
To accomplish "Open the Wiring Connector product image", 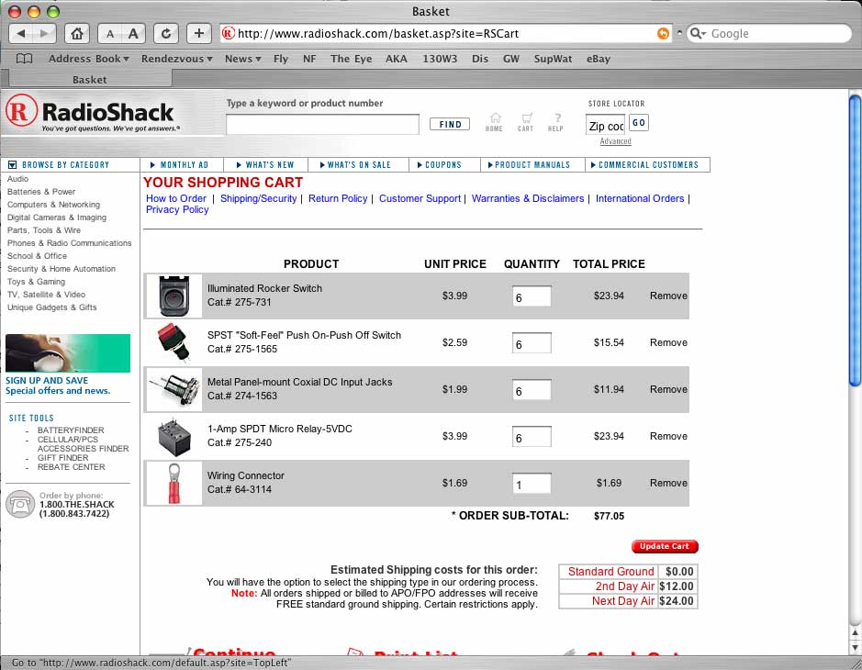I will pyautogui.click(x=174, y=483).
